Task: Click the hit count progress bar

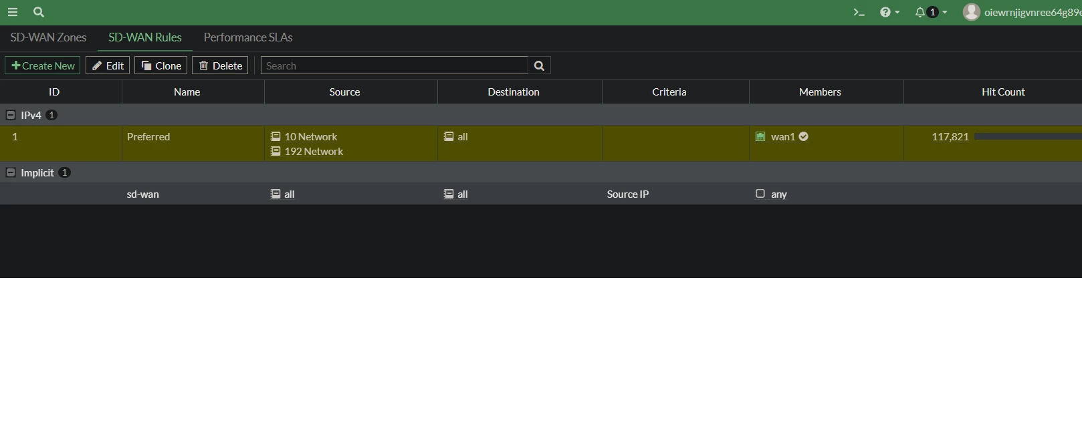Action: point(1029,136)
